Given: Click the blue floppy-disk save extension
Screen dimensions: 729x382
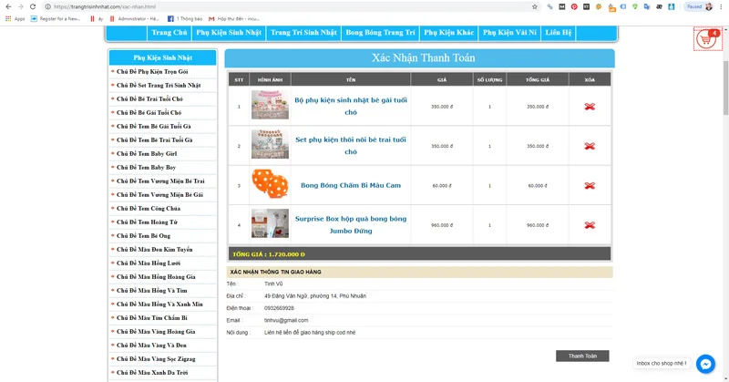Looking at the screenshot, I should [671, 6].
